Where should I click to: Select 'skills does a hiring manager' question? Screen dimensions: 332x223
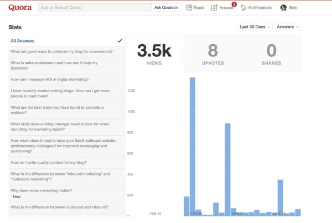pos(67,127)
